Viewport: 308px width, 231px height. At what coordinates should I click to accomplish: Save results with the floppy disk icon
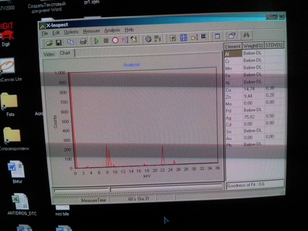(x=59, y=42)
